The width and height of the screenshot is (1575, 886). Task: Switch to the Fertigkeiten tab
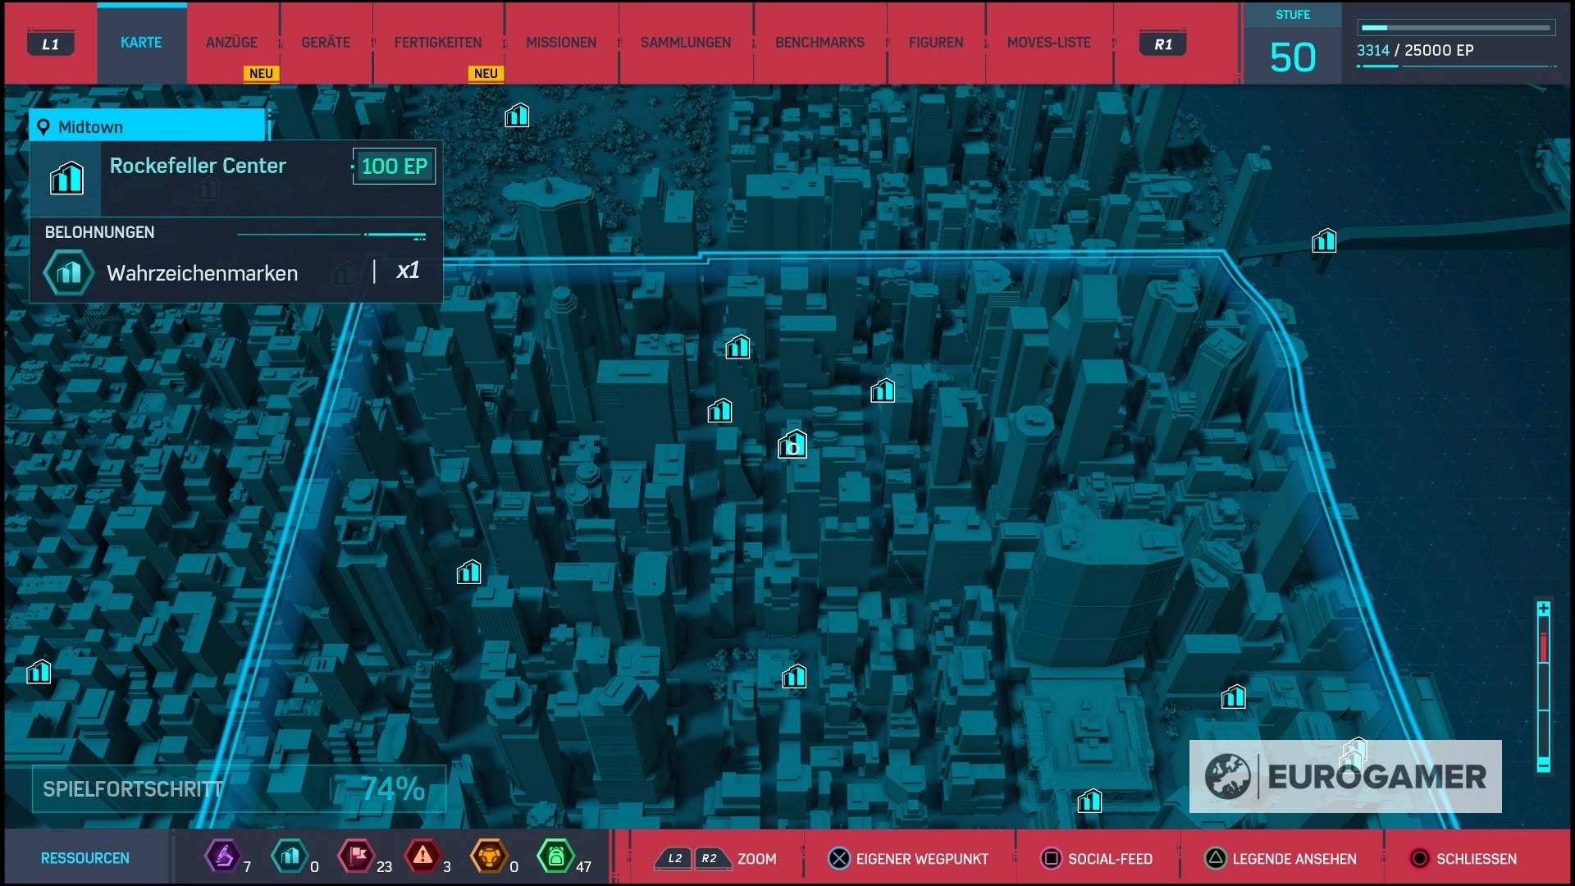pyautogui.click(x=437, y=43)
